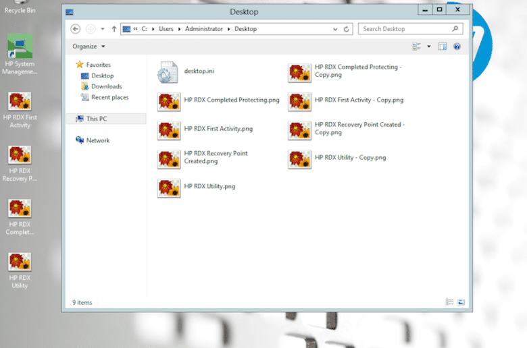Go up one folder level
The image size is (527, 348).
[x=114, y=29]
